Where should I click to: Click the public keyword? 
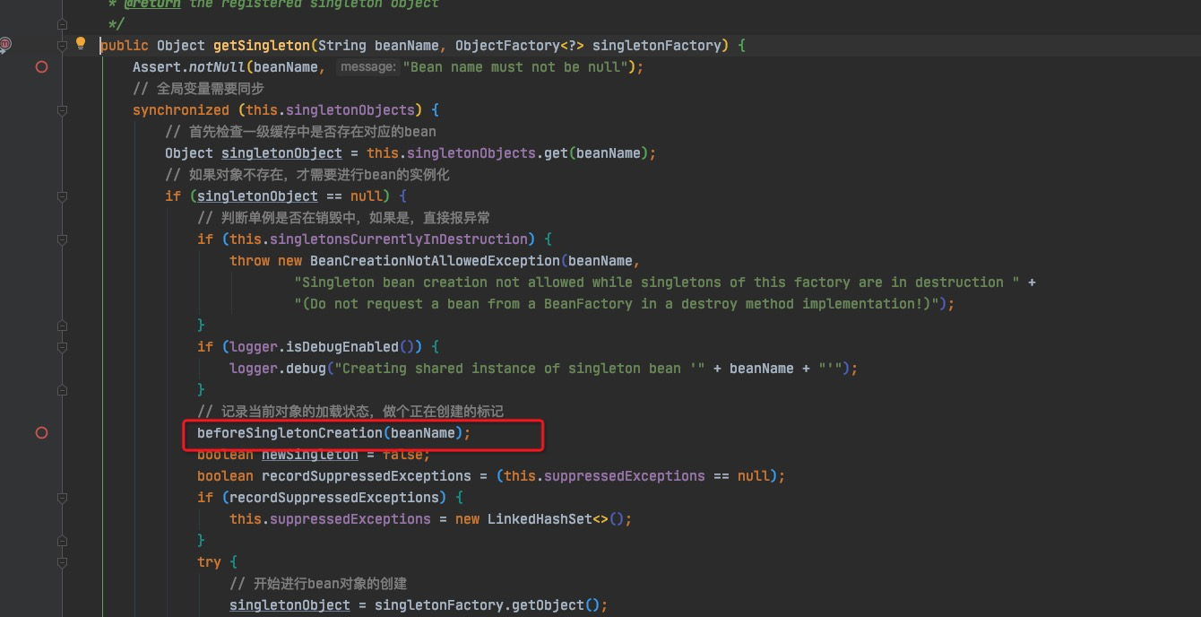tap(125, 46)
